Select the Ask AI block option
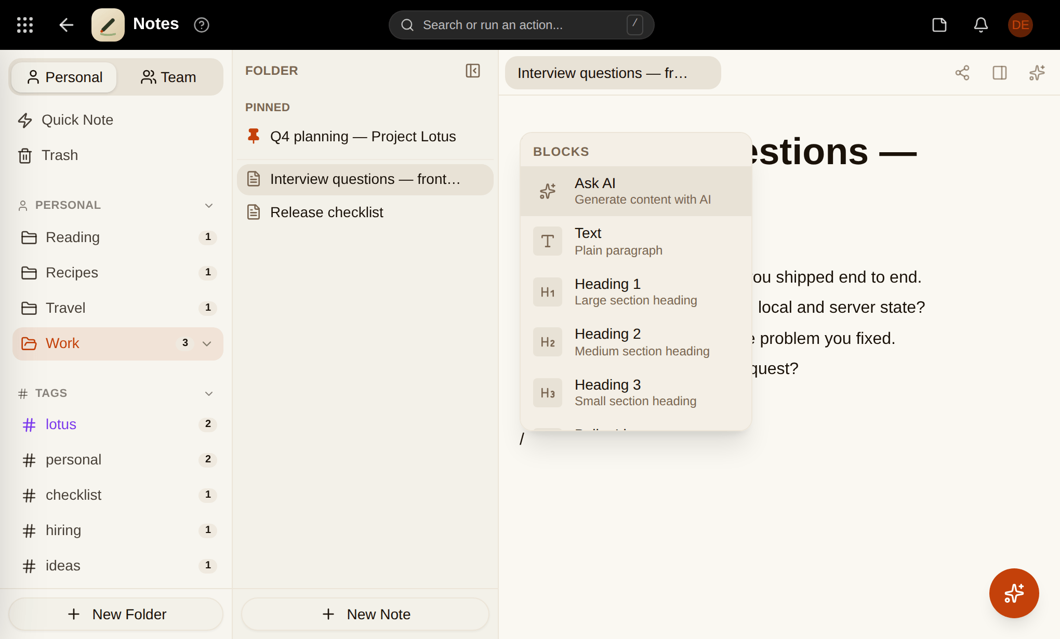The width and height of the screenshot is (1060, 639). [x=636, y=191]
